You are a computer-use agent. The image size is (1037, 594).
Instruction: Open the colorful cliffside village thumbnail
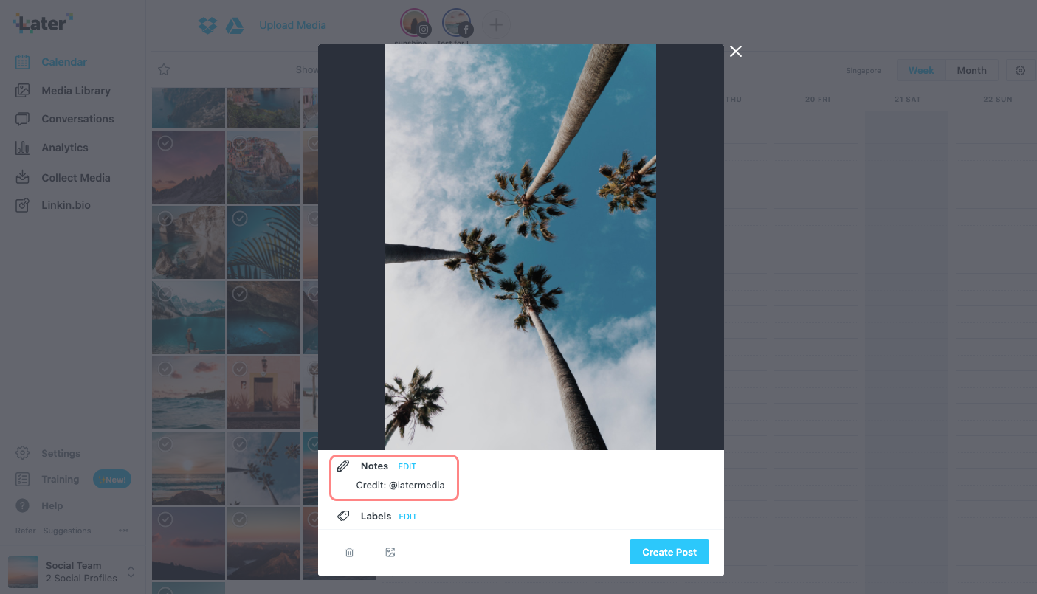pyautogui.click(x=263, y=167)
